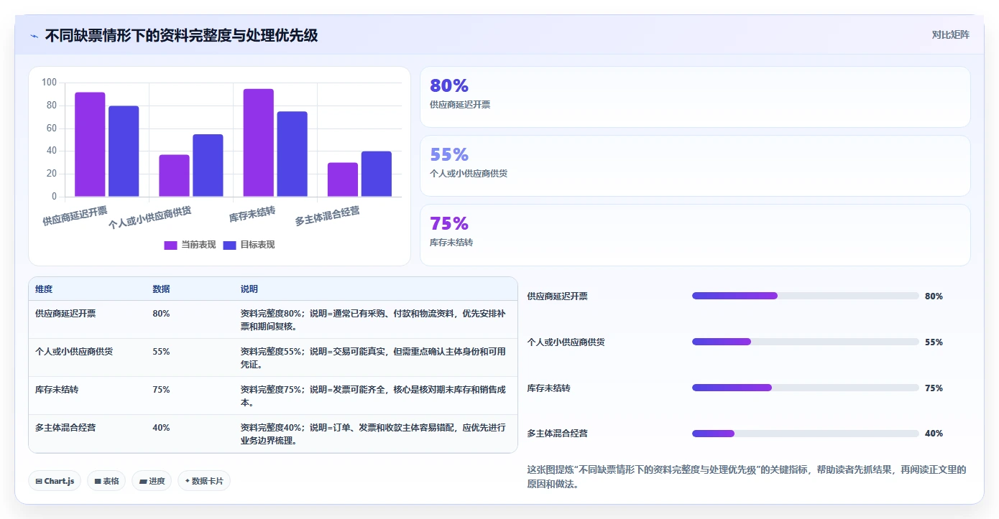Click the 表格 tag chip

[x=106, y=481]
